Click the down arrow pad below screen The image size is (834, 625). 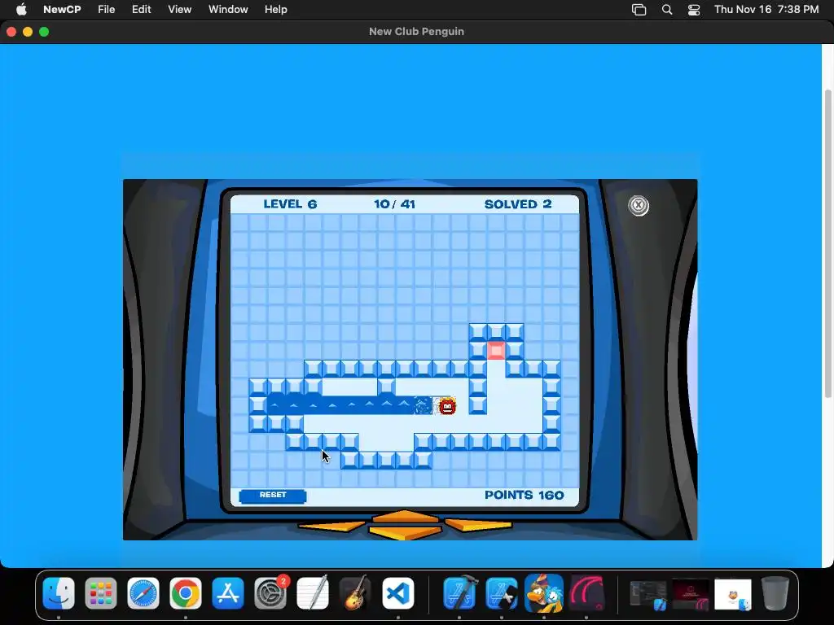click(405, 532)
